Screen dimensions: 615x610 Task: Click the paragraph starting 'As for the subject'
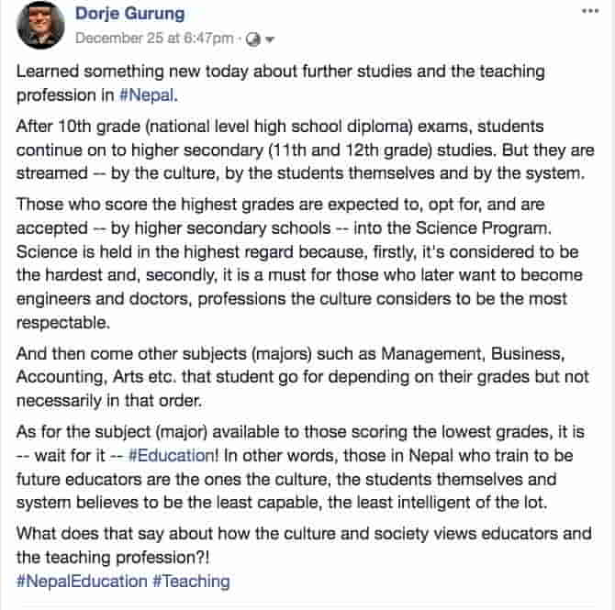(x=300, y=467)
